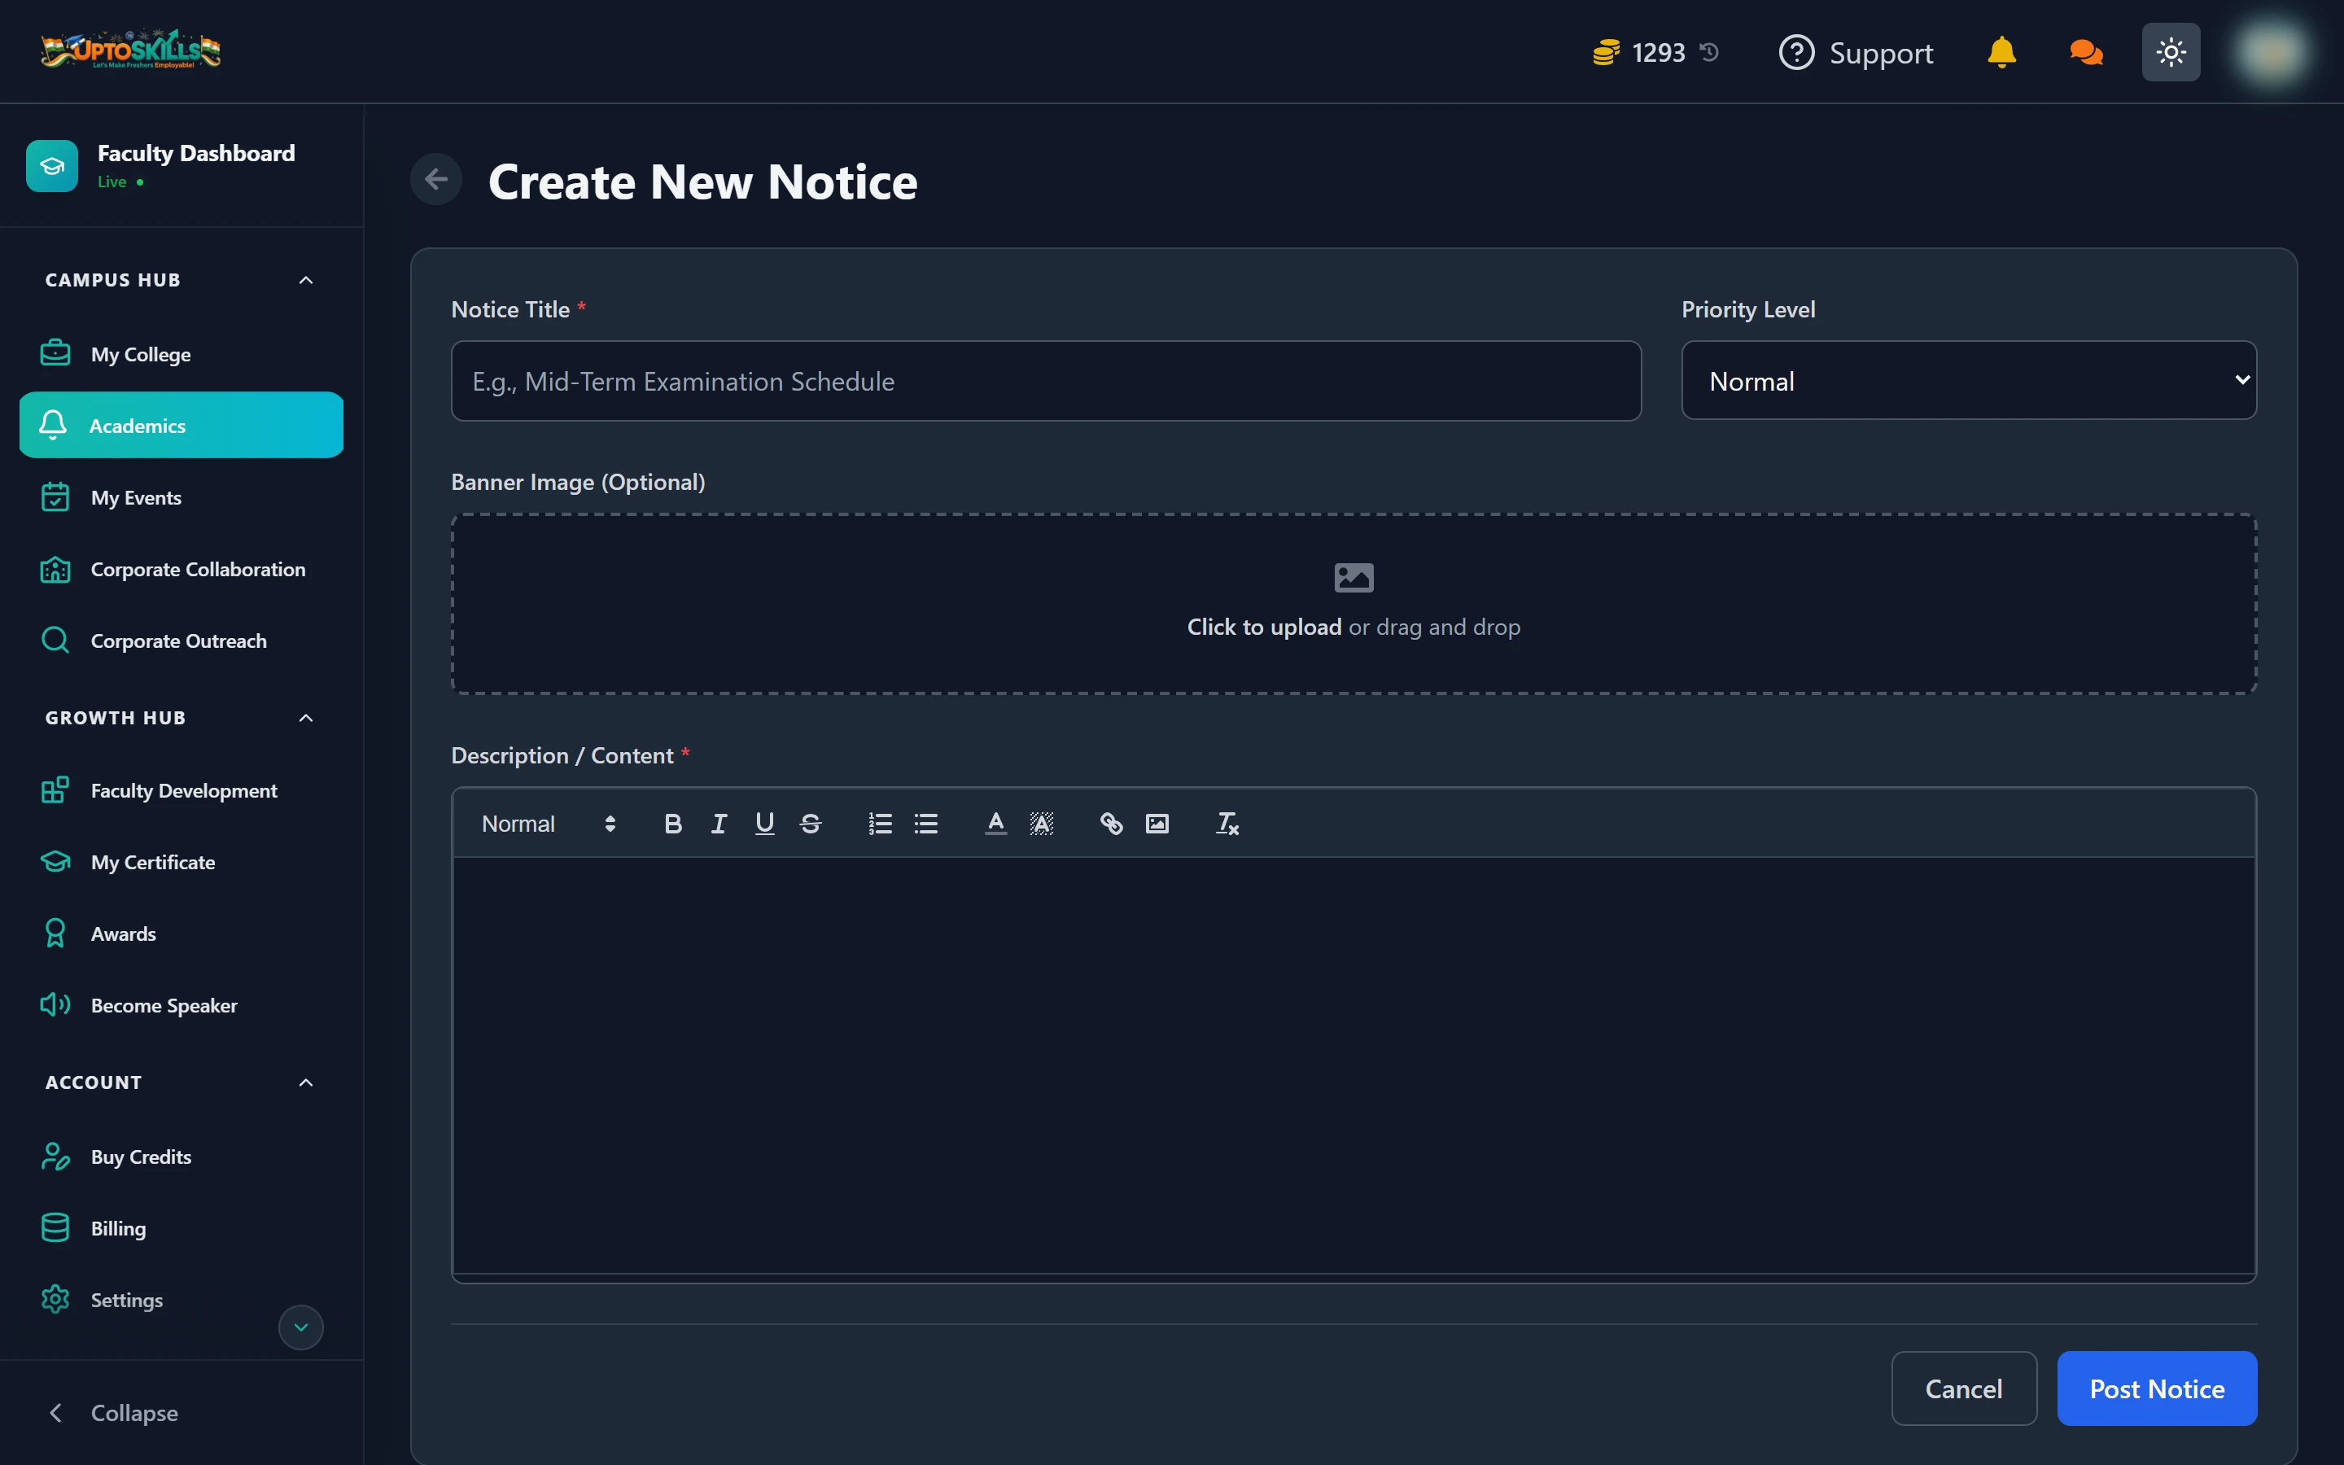The image size is (2344, 1465).
Task: Open Buy Credits
Action: click(x=181, y=1157)
